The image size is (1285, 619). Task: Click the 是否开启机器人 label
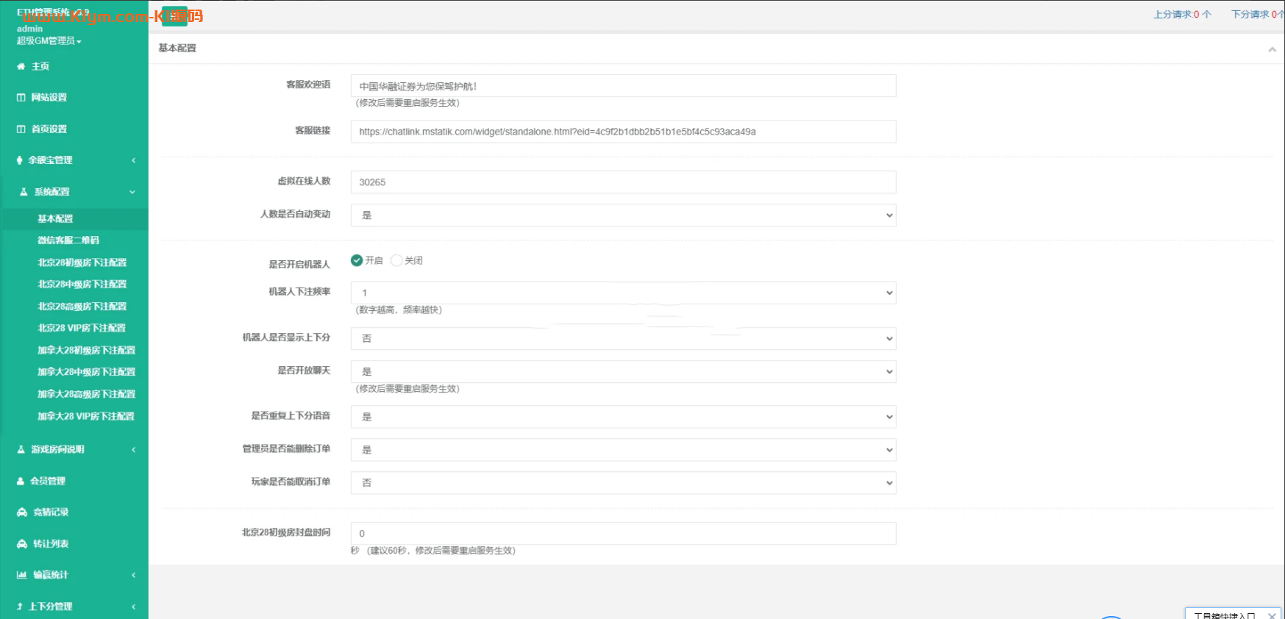coord(299,264)
